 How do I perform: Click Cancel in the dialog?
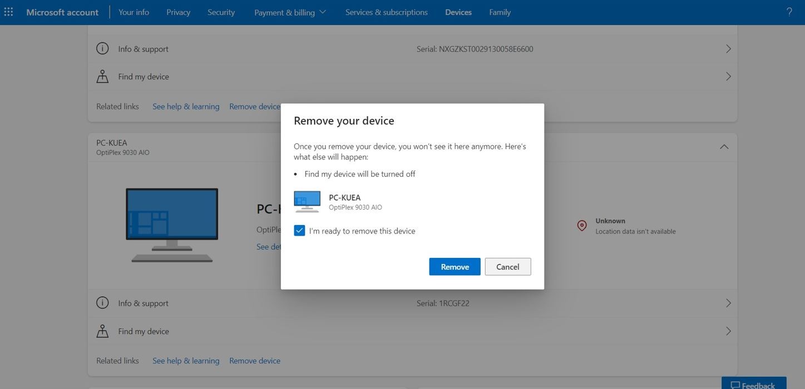coord(507,267)
